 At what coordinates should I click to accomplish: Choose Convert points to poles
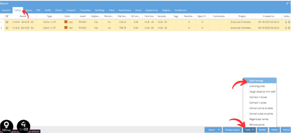coord(260,108)
